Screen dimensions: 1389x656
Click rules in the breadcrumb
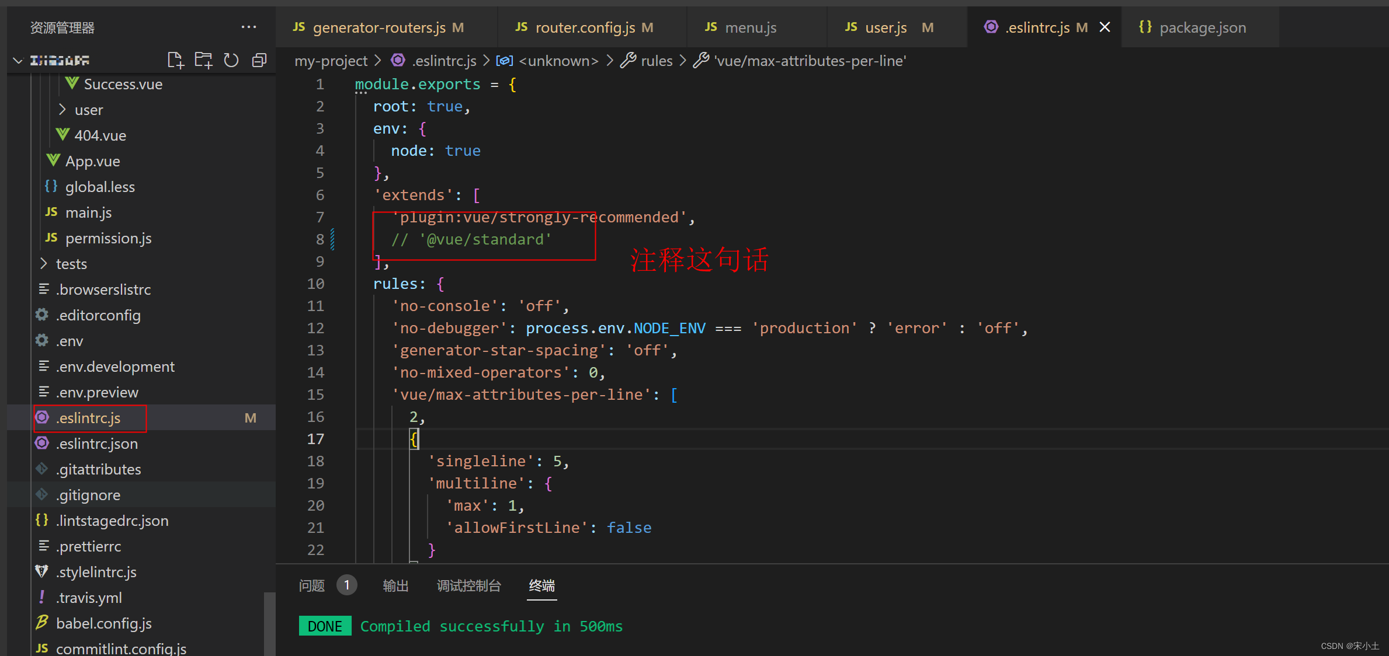[657, 61]
